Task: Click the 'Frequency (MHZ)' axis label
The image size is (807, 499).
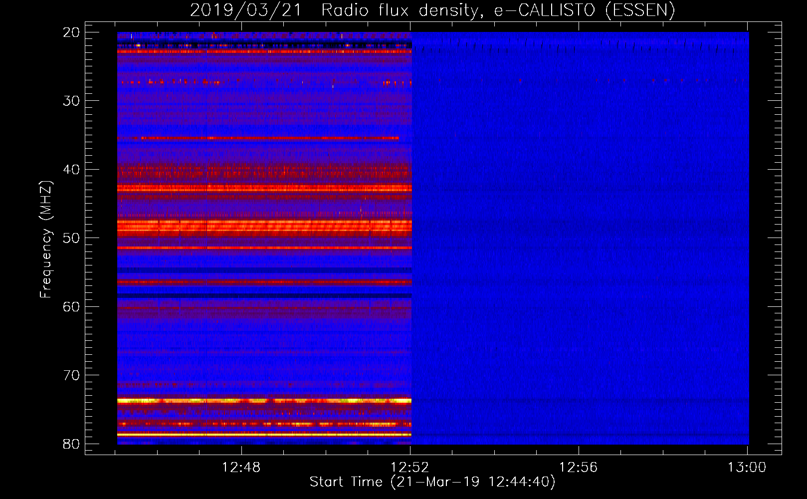Action: [46, 240]
